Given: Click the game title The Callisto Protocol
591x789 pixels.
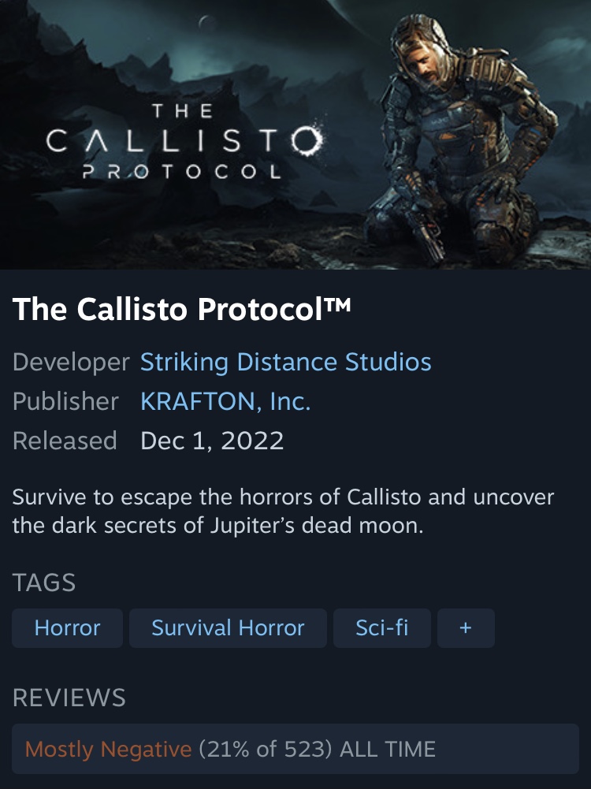Looking at the screenshot, I should [181, 308].
